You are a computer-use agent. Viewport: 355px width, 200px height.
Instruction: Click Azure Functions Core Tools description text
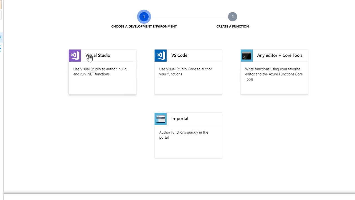[274, 74]
